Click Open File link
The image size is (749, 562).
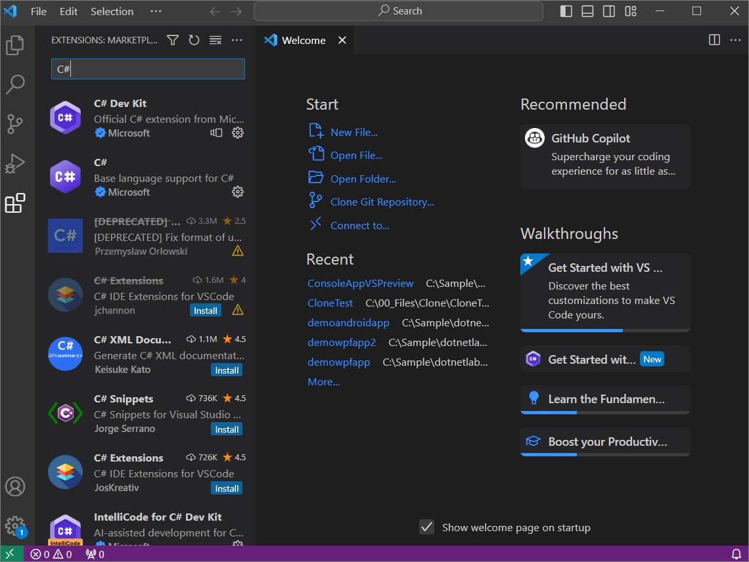click(356, 156)
